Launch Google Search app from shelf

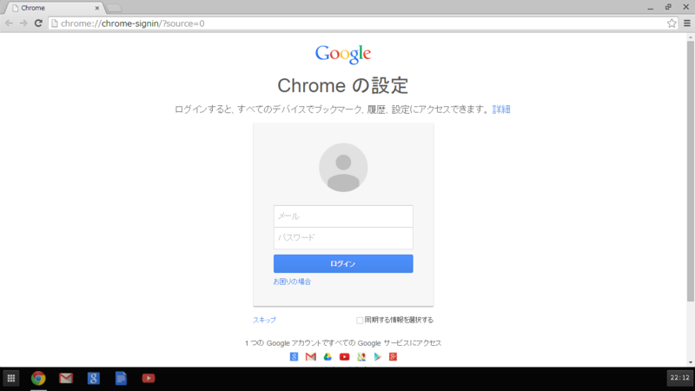pyautogui.click(x=94, y=378)
